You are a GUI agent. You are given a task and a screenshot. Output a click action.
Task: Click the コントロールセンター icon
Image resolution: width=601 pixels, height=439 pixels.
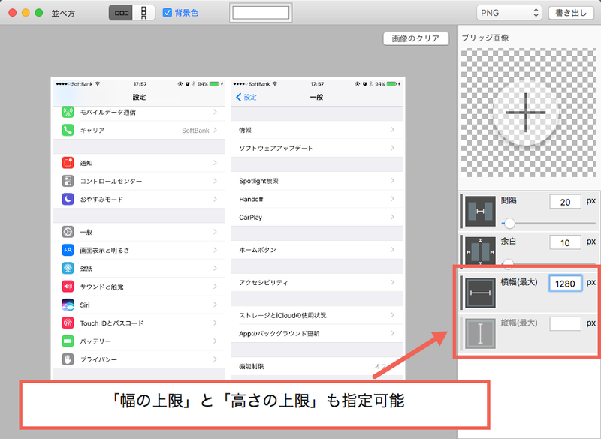point(68,181)
